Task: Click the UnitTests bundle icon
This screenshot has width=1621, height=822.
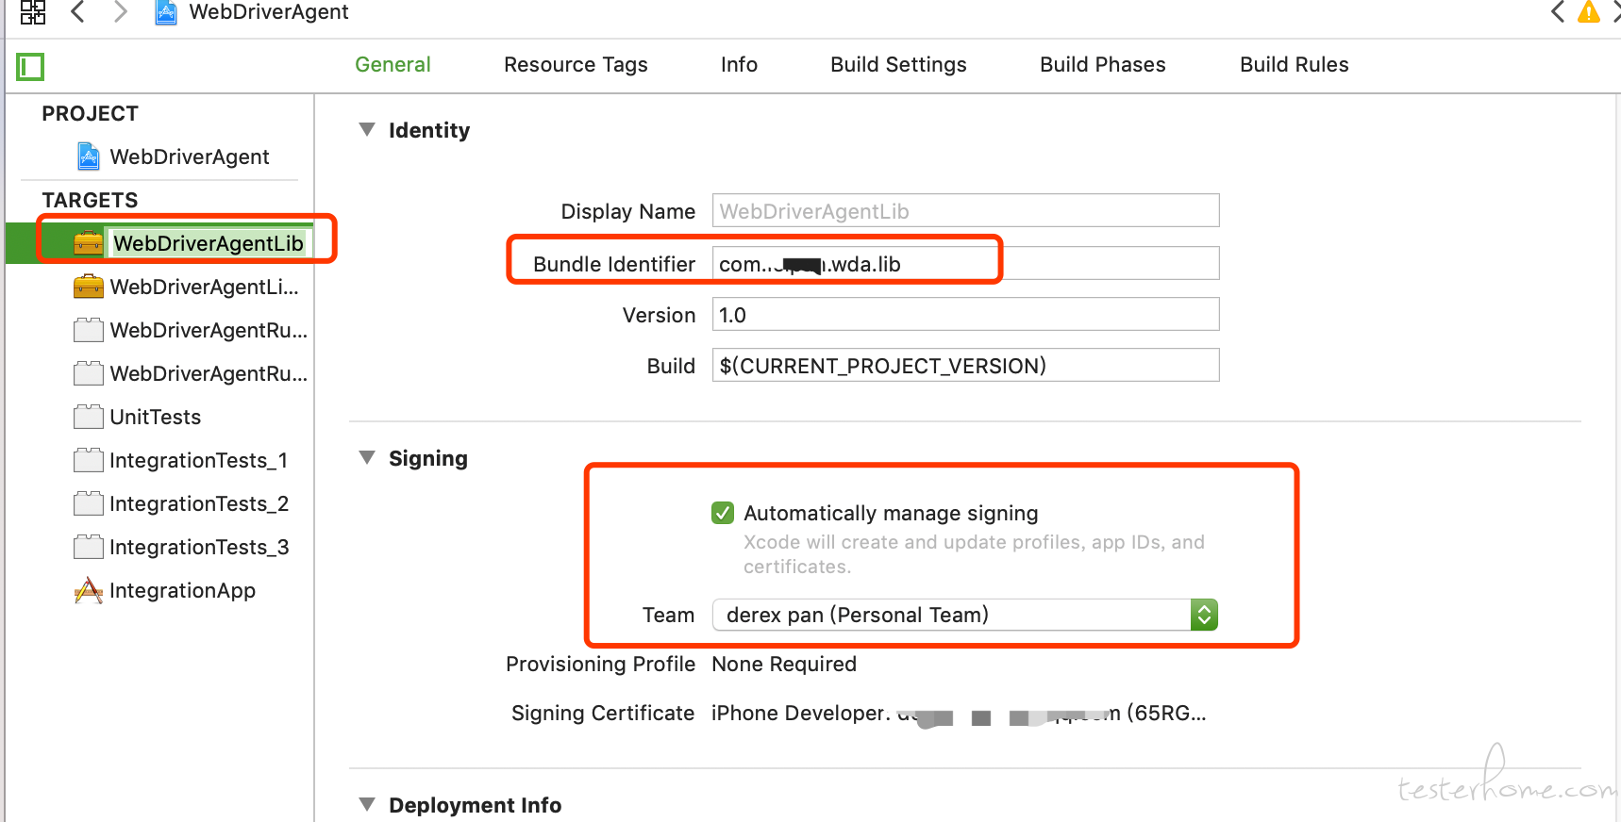Action: click(89, 417)
